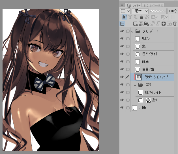The height and width of the screenshot is (154, 178).
Task: Click the グラデーションマップ 1 layer thumbnail
Action: 139,77
